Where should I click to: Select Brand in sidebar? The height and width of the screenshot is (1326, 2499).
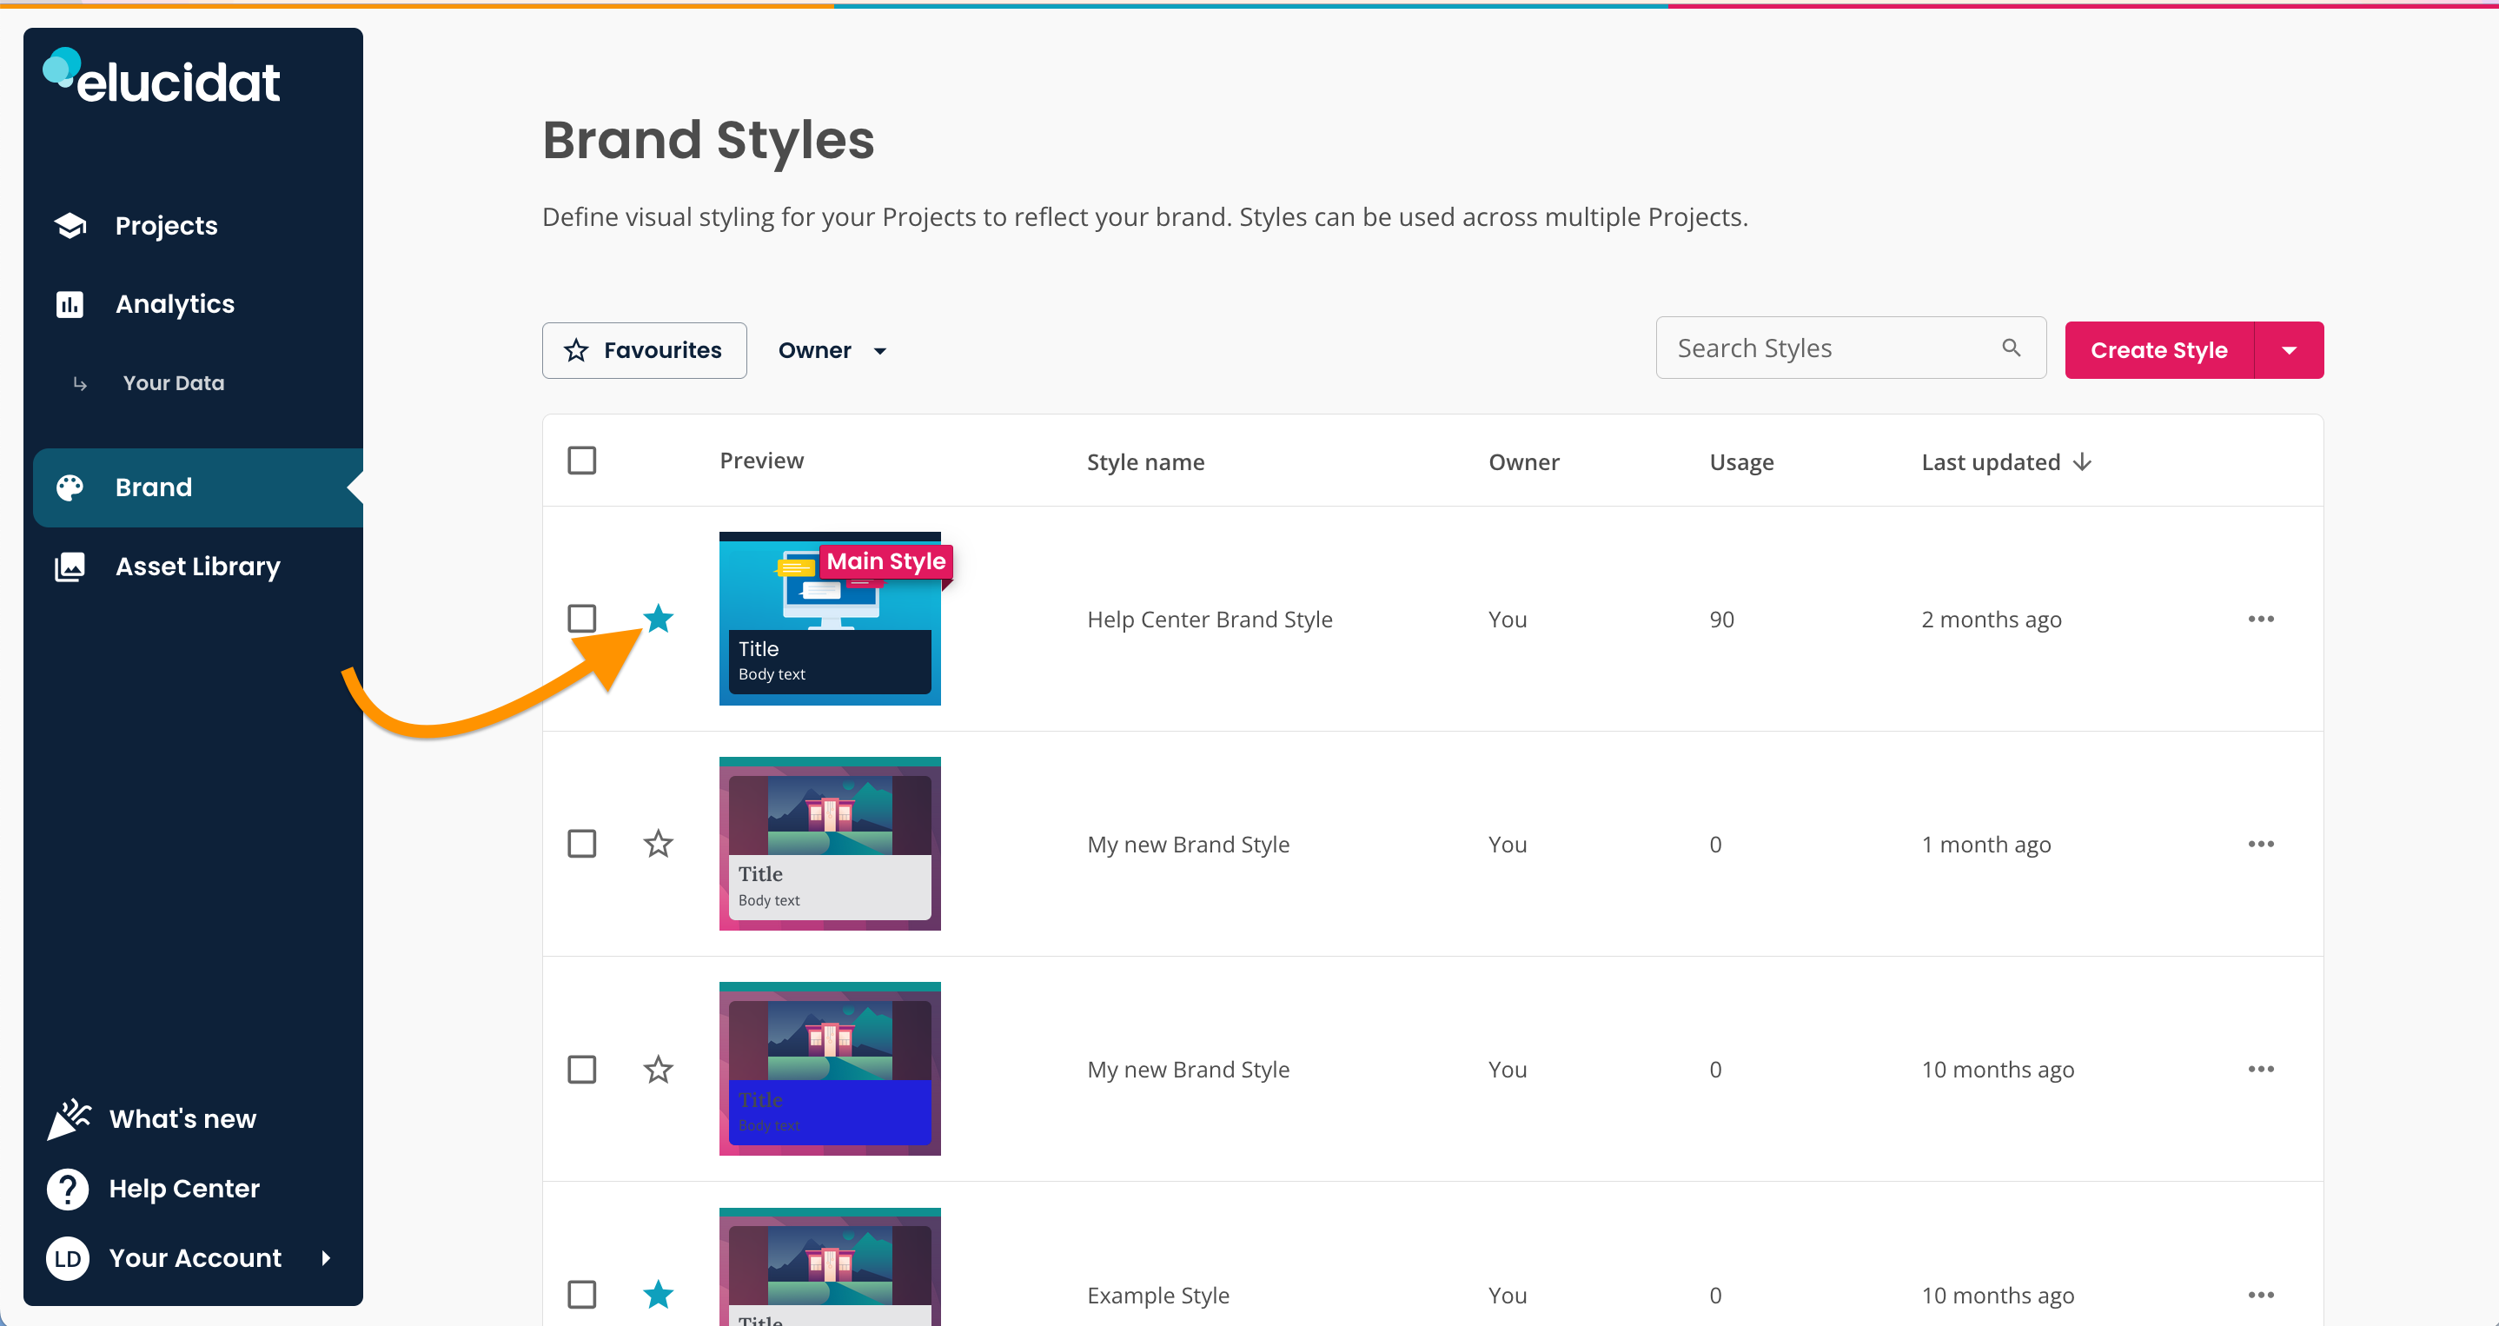pyautogui.click(x=198, y=487)
